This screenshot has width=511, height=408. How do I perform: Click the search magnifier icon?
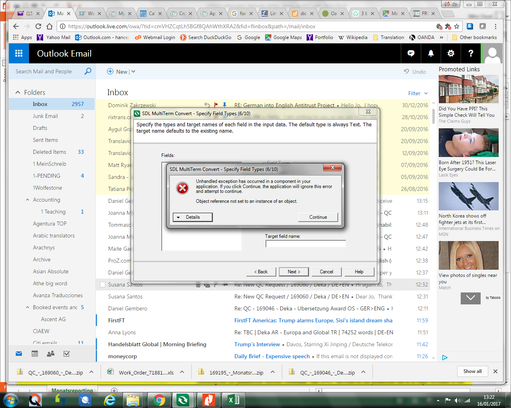click(88, 71)
